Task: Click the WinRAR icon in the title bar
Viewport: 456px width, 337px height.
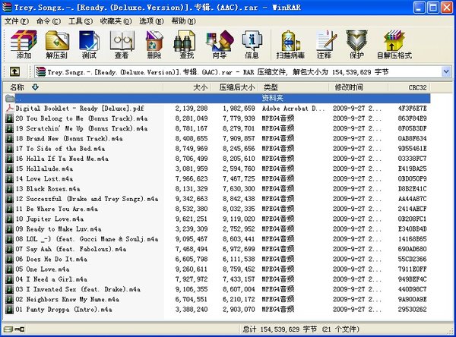Action: tap(7, 8)
